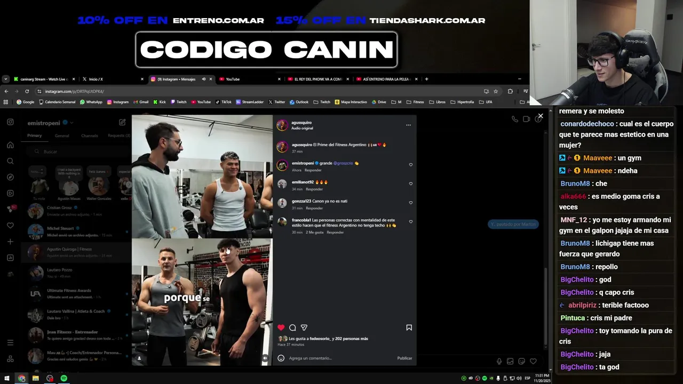The width and height of the screenshot is (683, 384).
Task: Click the Create plus icon in sidebar
Action: point(10,242)
